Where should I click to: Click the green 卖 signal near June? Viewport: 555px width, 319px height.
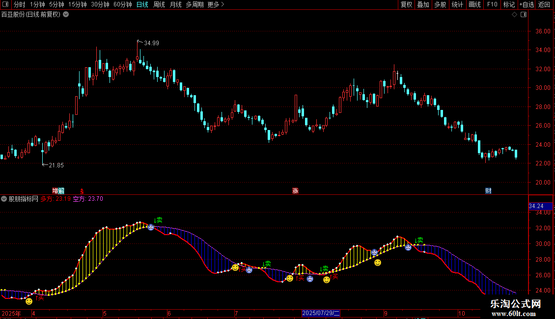158,220
